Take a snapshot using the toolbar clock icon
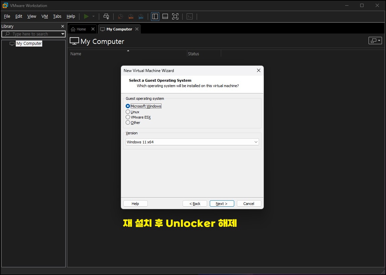Image resolution: width=386 pixels, height=275 pixels. (120, 16)
